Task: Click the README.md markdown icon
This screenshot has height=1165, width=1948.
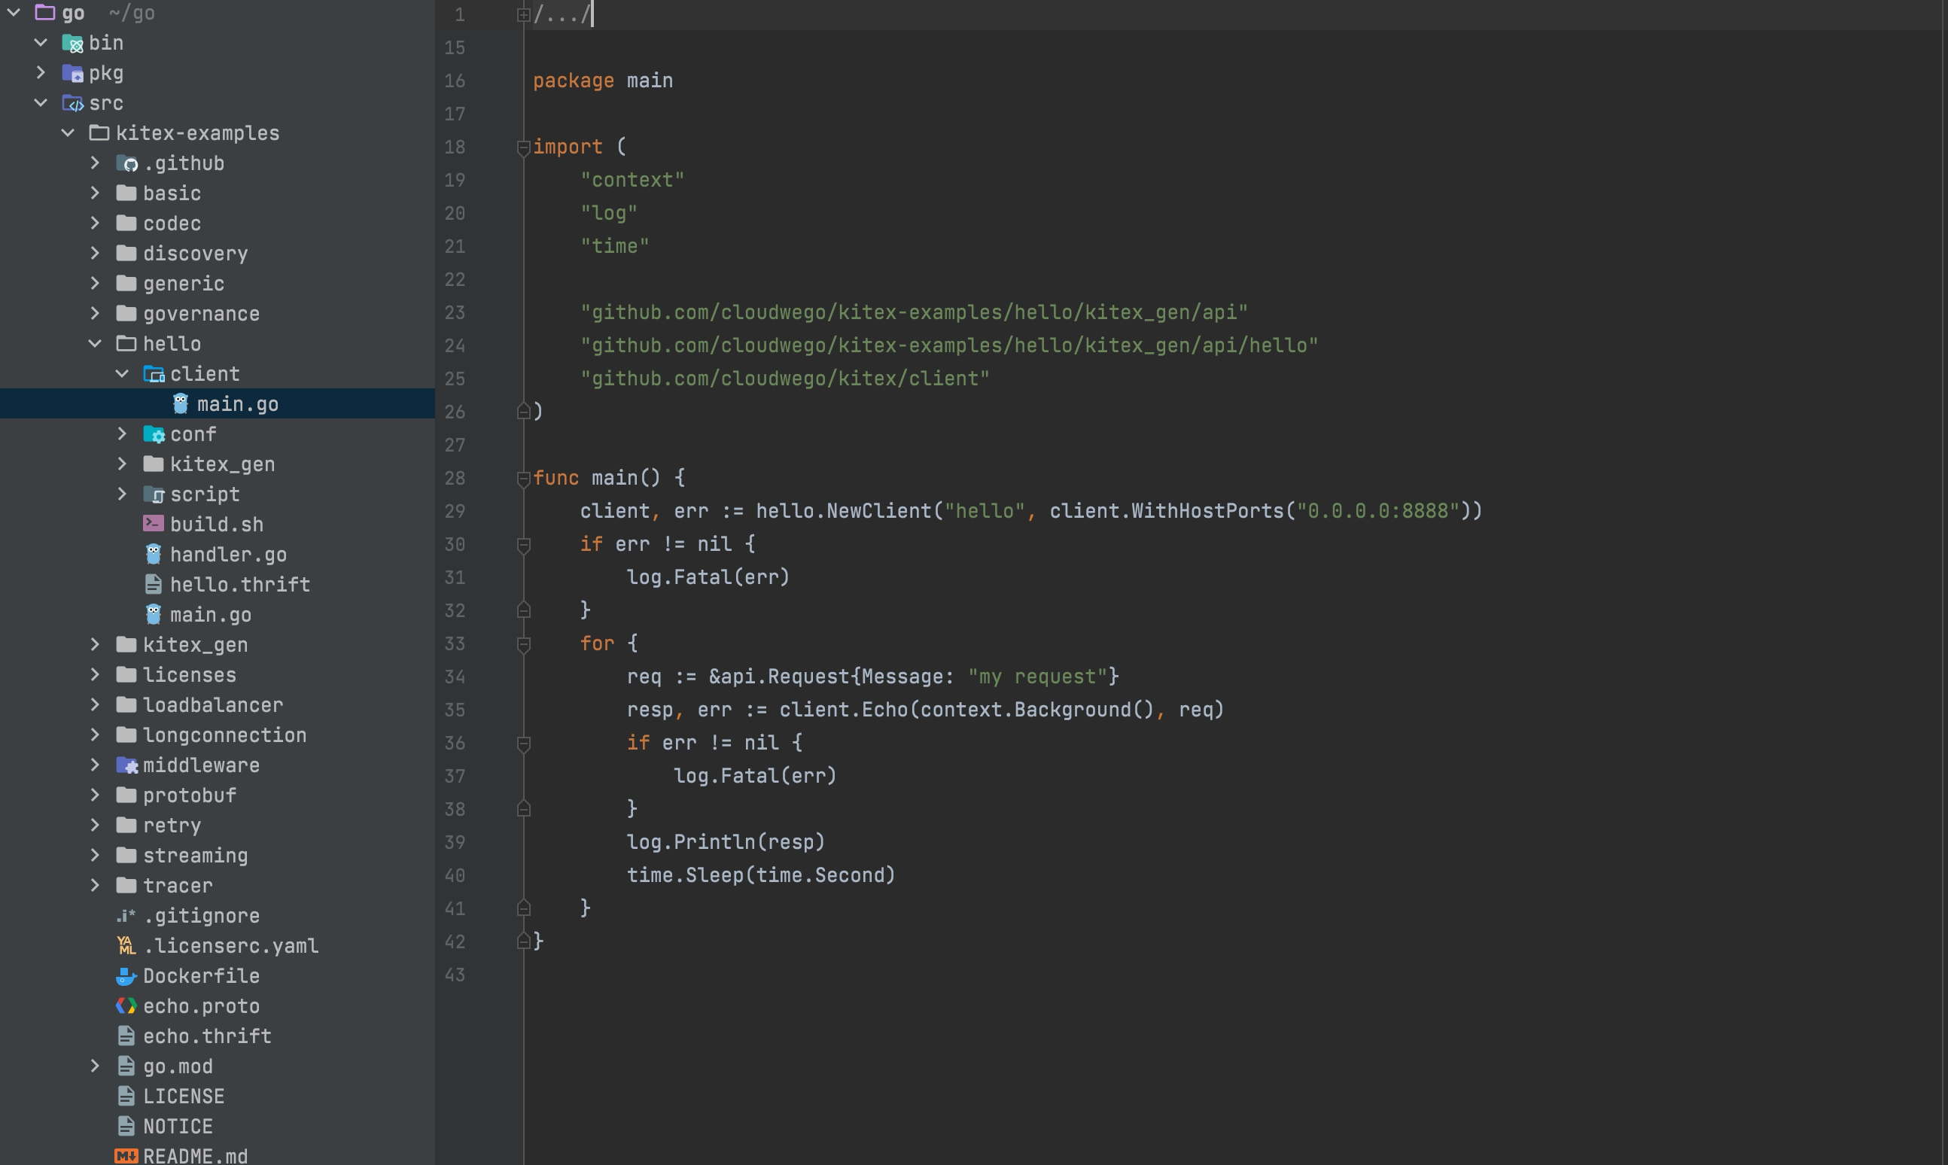Action: (126, 1155)
